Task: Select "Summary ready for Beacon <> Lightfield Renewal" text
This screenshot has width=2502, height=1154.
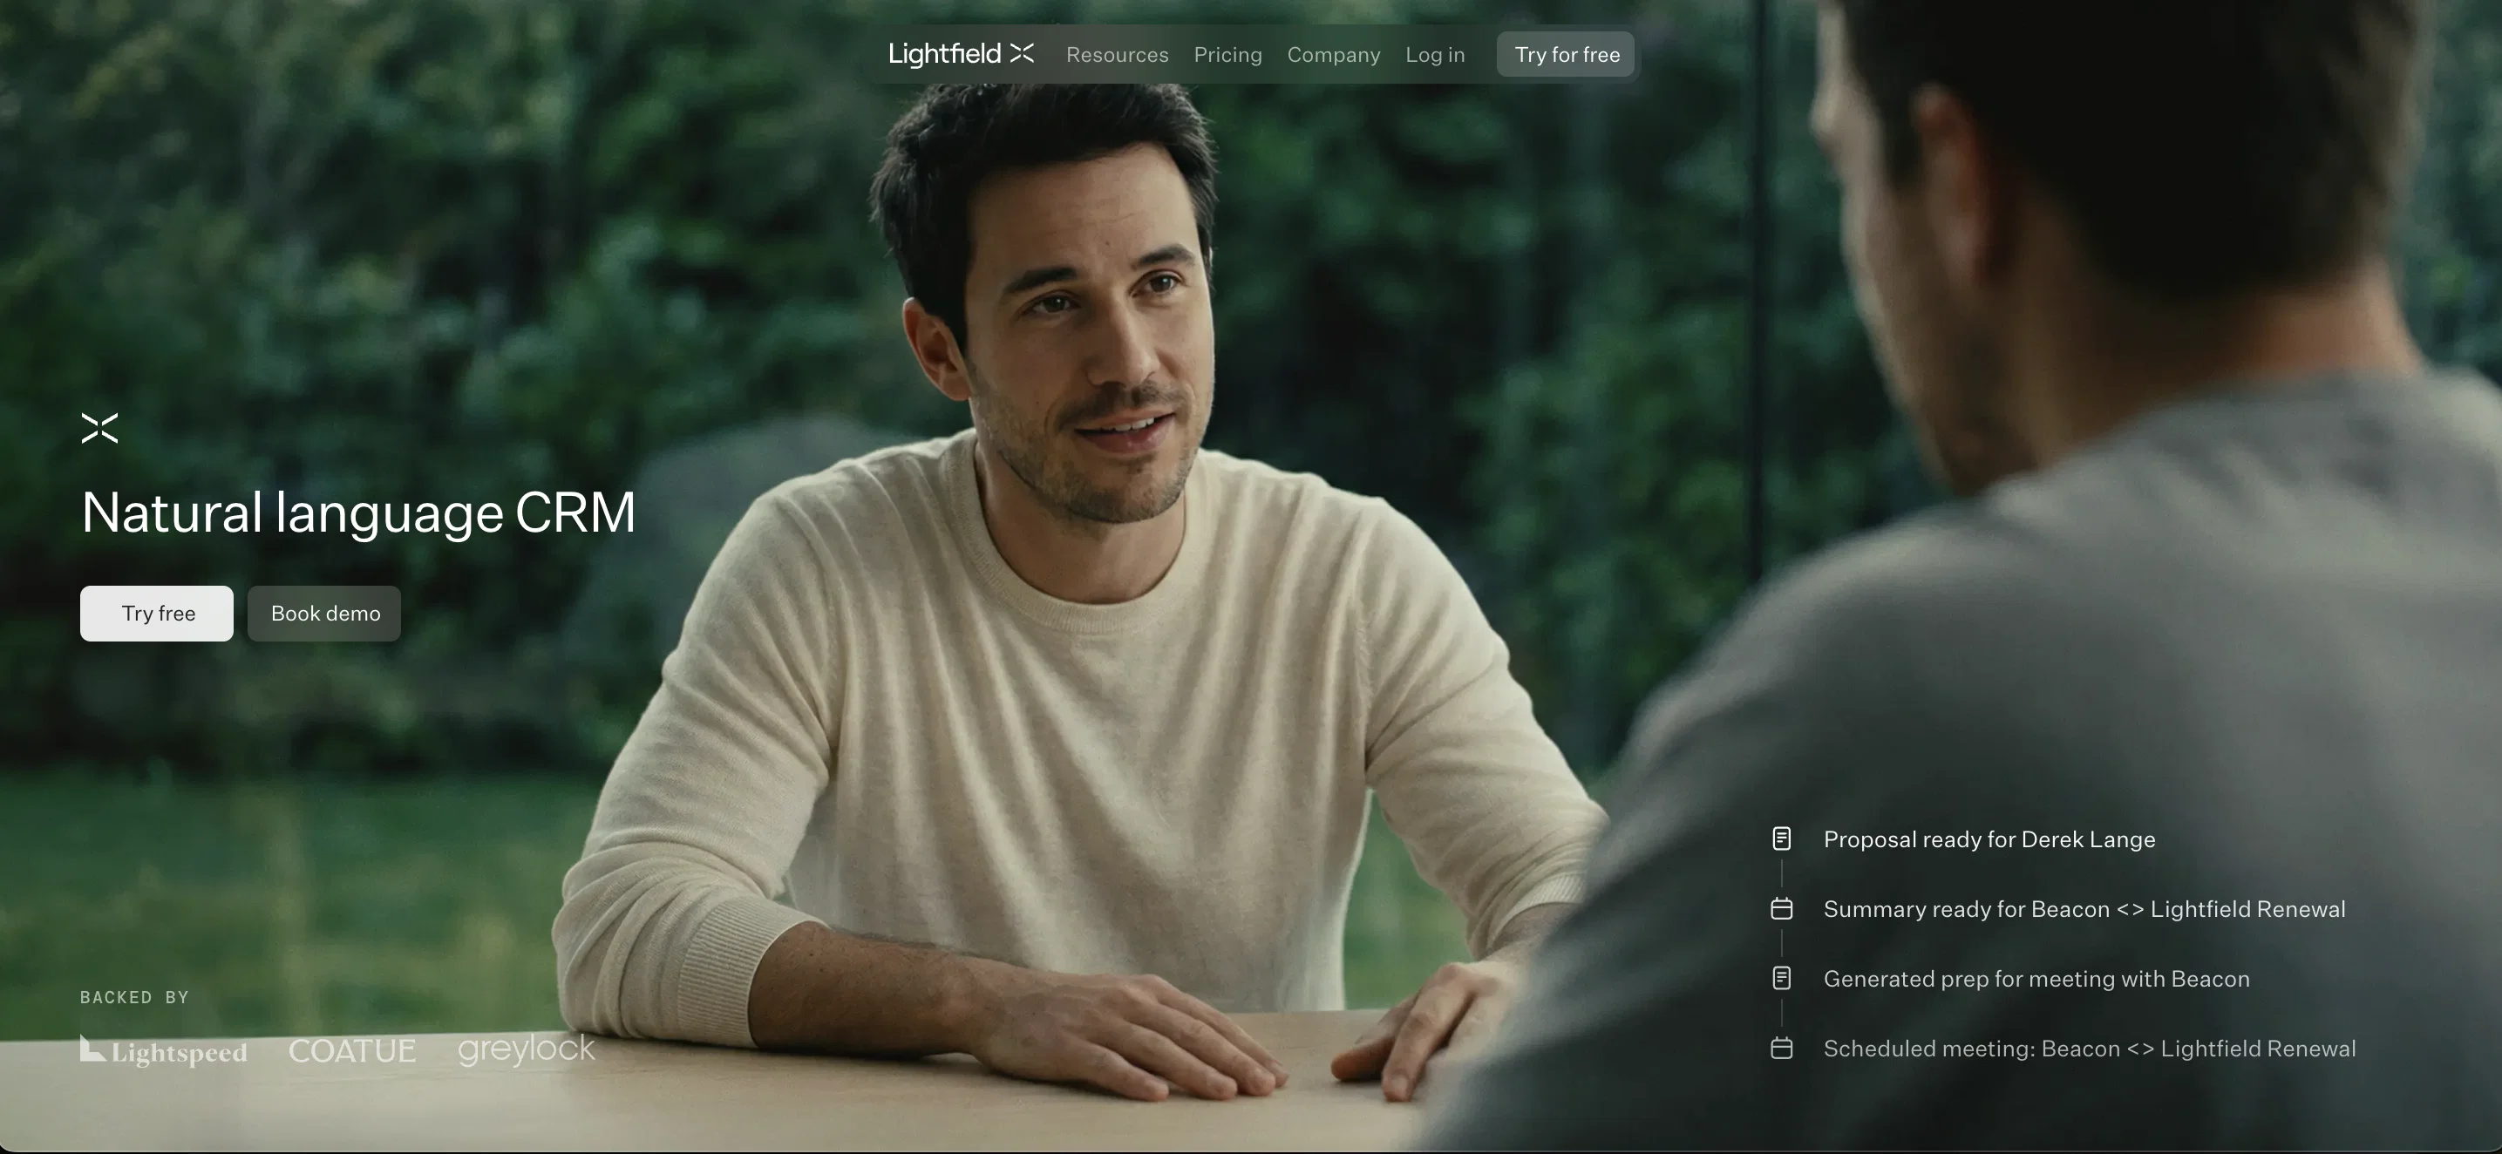Action: pos(2084,909)
